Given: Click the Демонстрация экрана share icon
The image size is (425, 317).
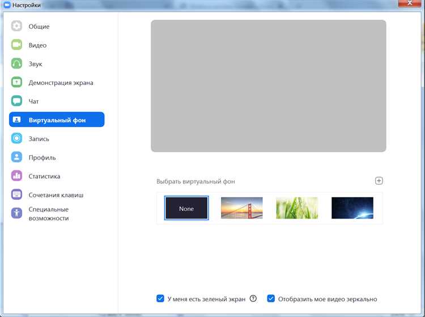Looking at the screenshot, I should [x=16, y=82].
